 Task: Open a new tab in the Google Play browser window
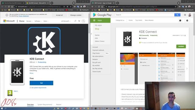(117, 3)
